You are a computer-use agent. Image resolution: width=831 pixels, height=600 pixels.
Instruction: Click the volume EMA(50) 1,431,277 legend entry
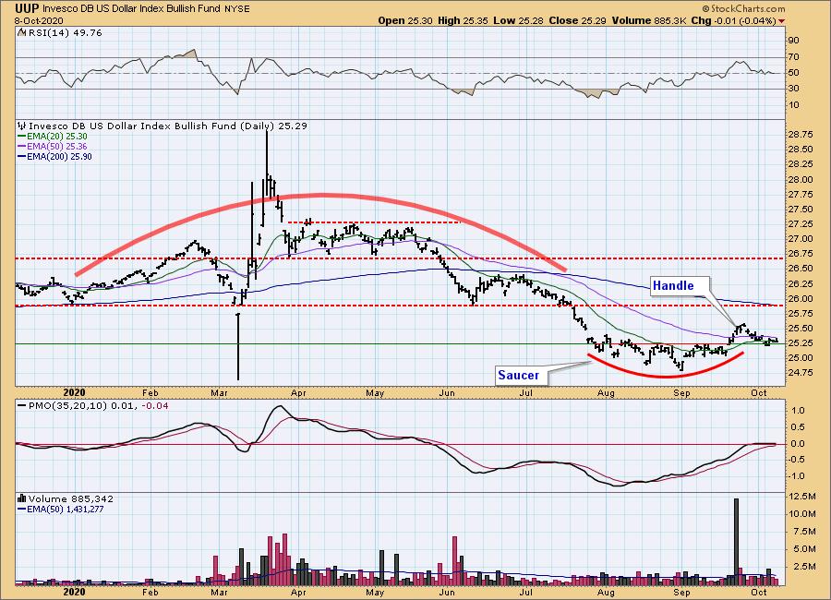(61, 510)
